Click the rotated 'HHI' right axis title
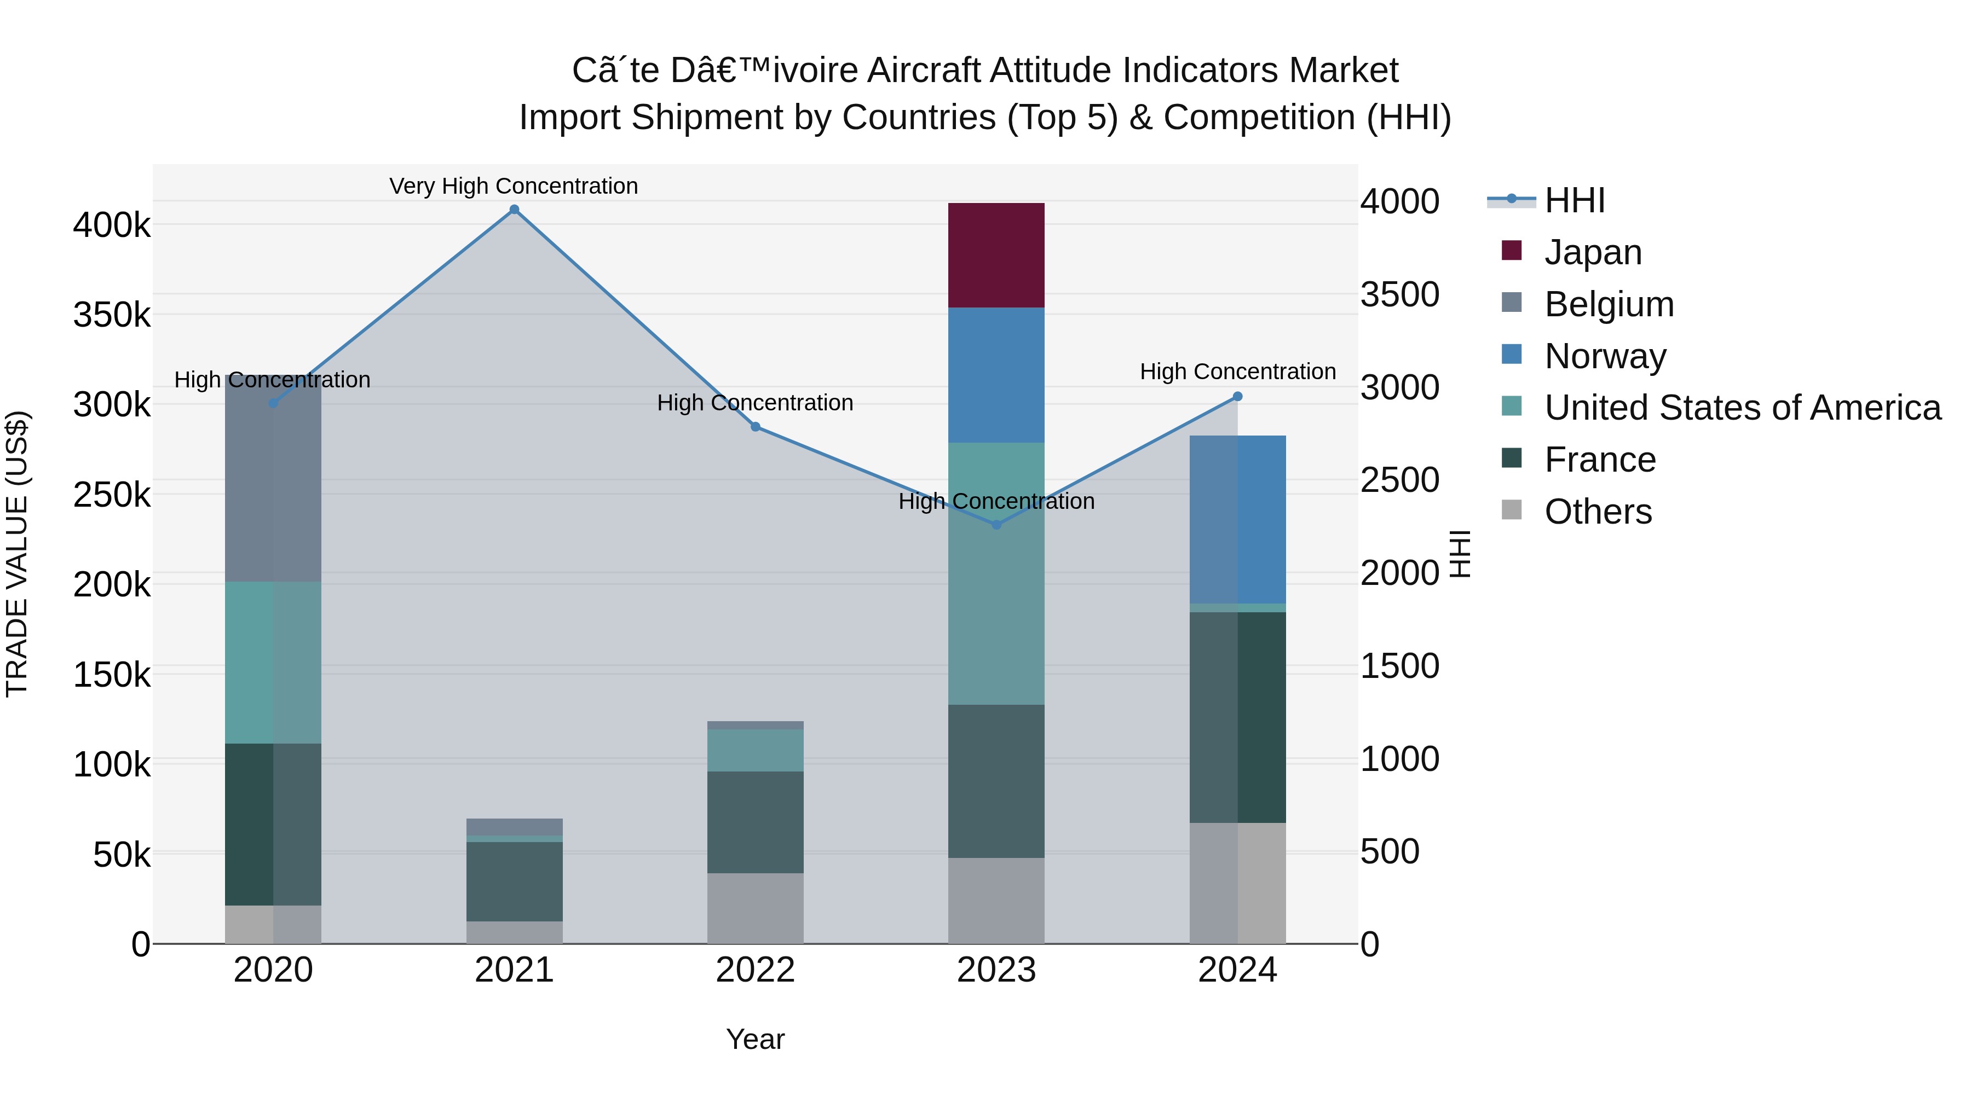Screen dimensions: 1971x1108 point(1461,554)
